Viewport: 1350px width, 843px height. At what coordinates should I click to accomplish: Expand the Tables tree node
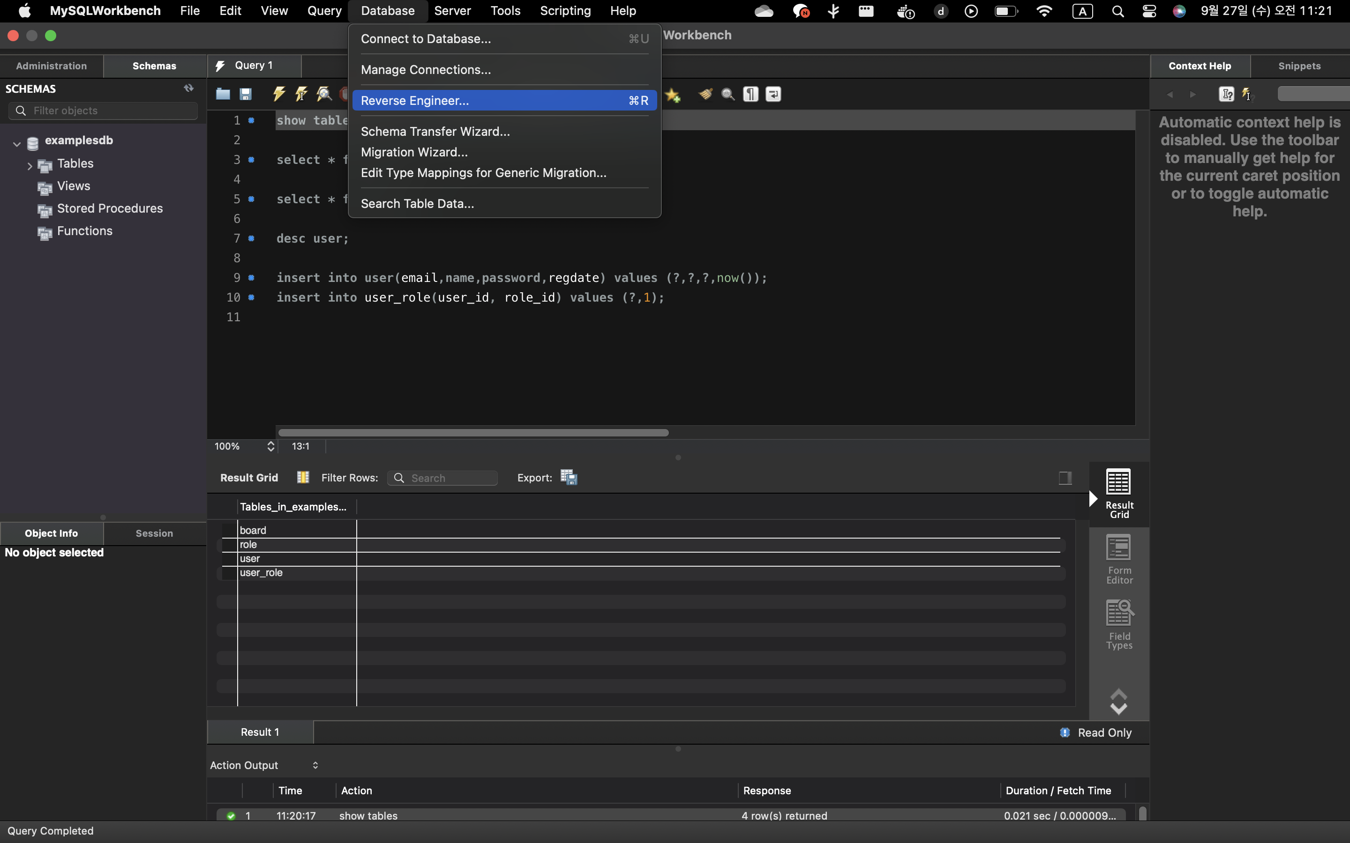[30, 166]
